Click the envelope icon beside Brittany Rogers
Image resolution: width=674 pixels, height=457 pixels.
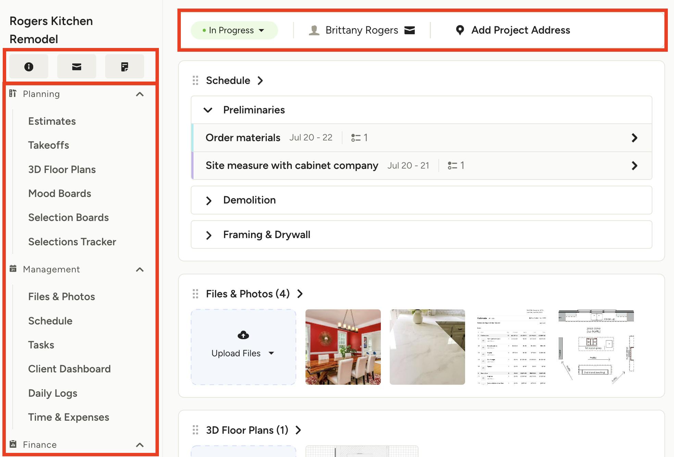click(x=410, y=30)
